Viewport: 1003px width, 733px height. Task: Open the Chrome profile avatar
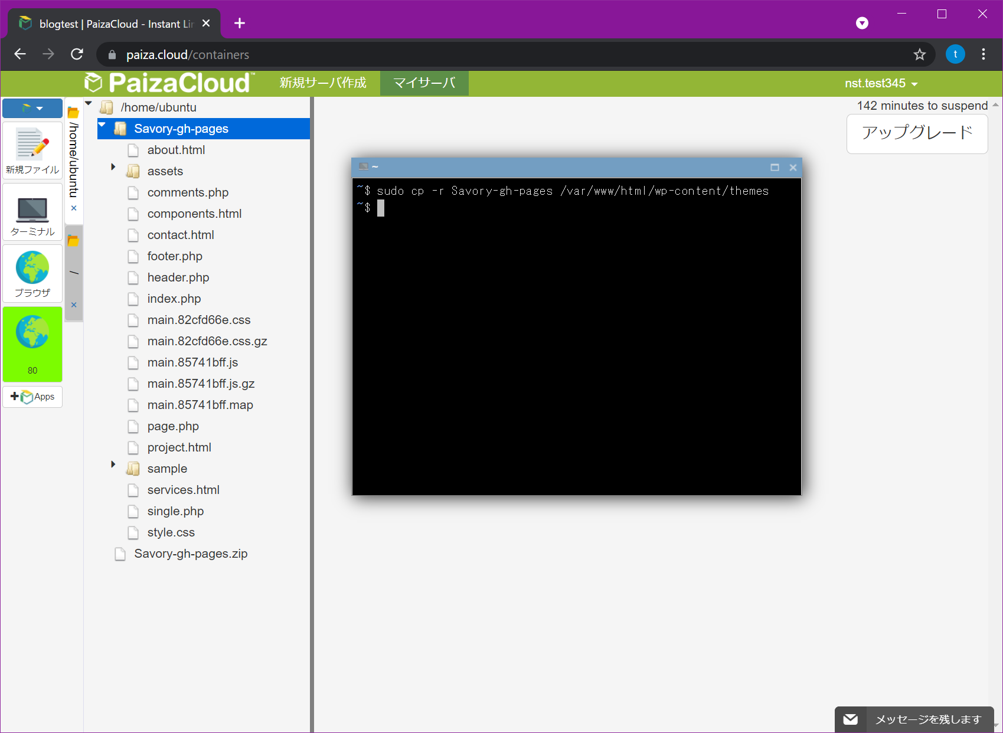point(955,54)
